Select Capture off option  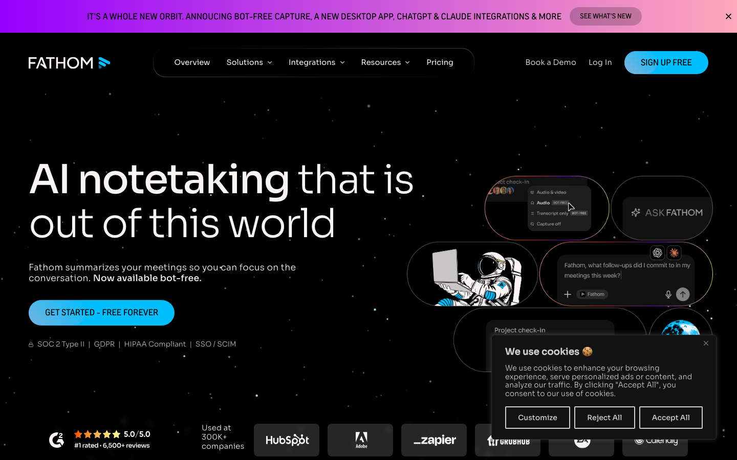point(546,224)
